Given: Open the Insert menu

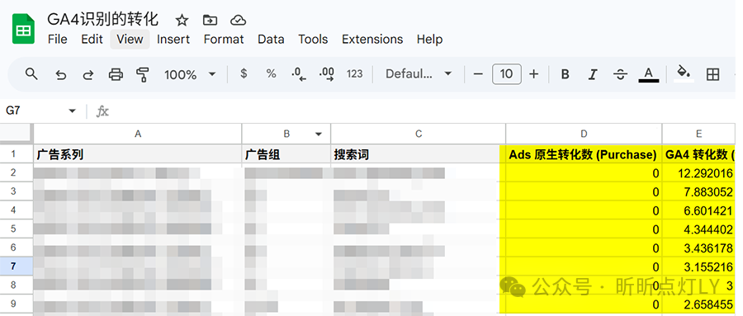Looking at the screenshot, I should coord(173,39).
